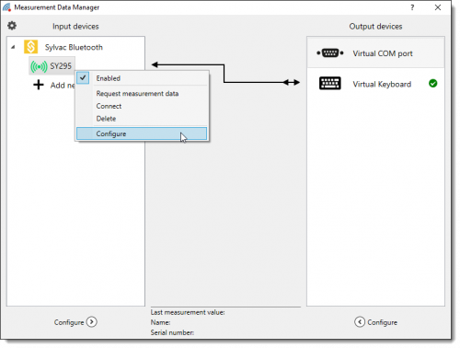
Task: Click the green wireless signal icon beside SY295
Action: point(39,66)
